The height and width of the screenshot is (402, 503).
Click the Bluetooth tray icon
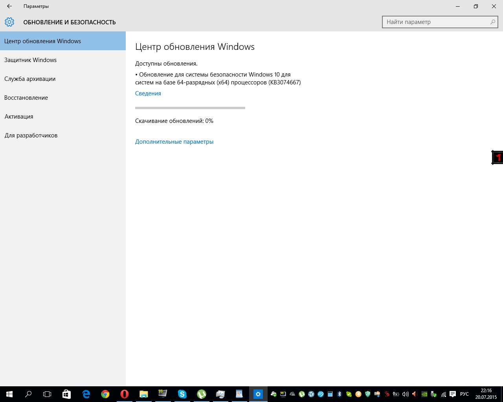(340, 394)
